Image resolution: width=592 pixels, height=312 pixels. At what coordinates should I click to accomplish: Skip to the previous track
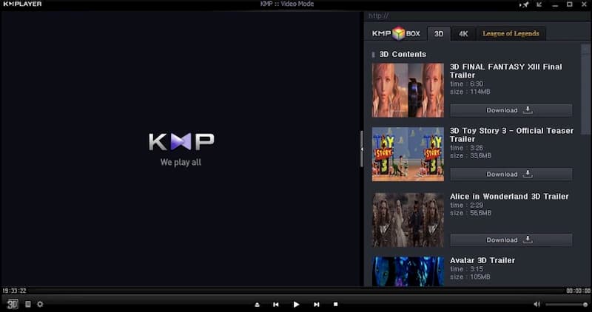pyautogui.click(x=276, y=305)
